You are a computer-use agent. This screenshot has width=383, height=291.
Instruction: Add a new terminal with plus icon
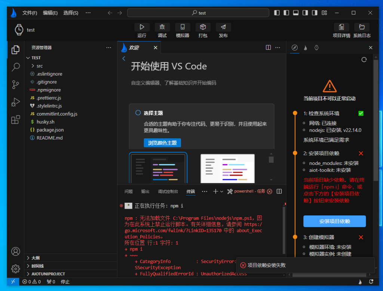tap(215, 191)
